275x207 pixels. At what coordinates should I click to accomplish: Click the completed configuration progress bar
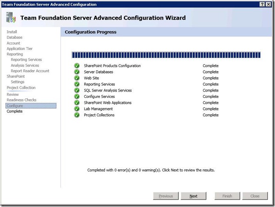pyautogui.click(x=166, y=55)
